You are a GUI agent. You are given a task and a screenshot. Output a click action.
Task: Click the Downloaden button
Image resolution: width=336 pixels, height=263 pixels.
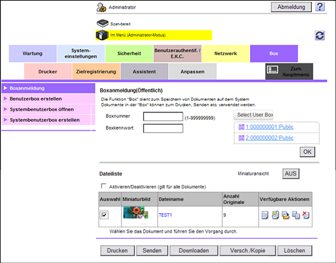tap(194, 250)
